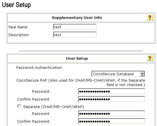
Task: Click the Separate (CHAP/MS-CHAP/ARAP) checkbox label
Action: [54, 107]
